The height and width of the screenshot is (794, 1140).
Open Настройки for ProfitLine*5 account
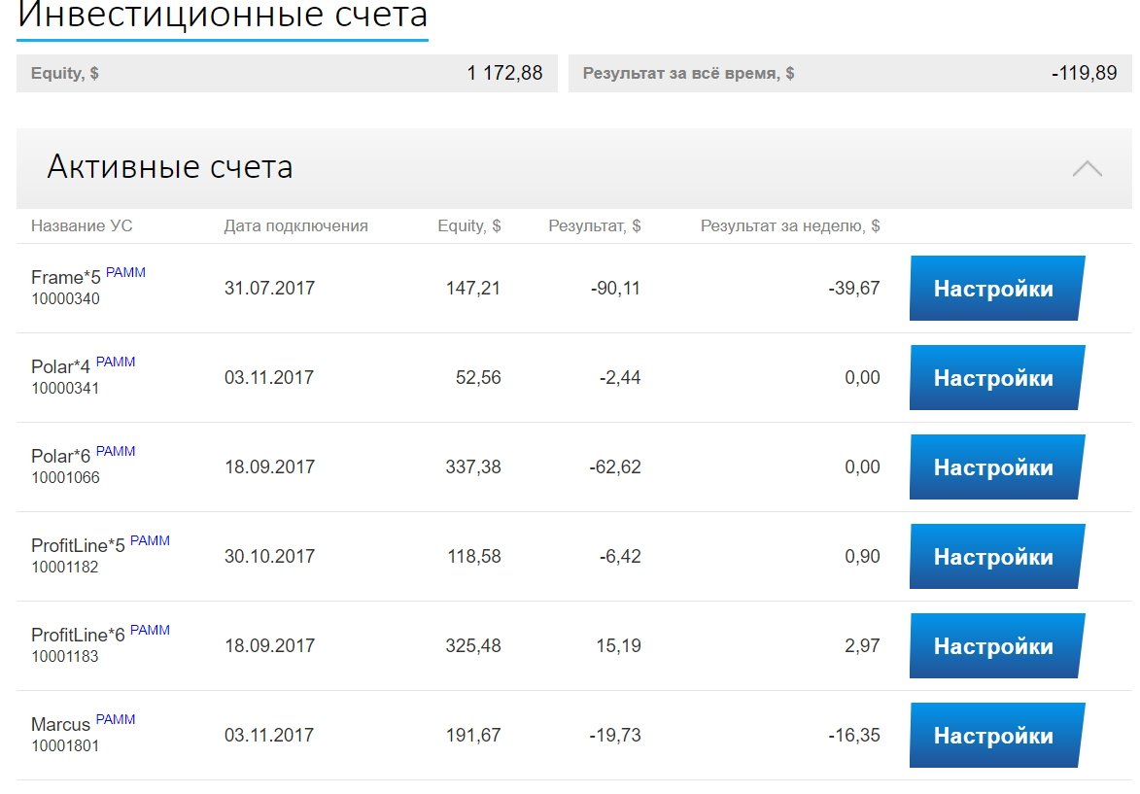coord(995,557)
